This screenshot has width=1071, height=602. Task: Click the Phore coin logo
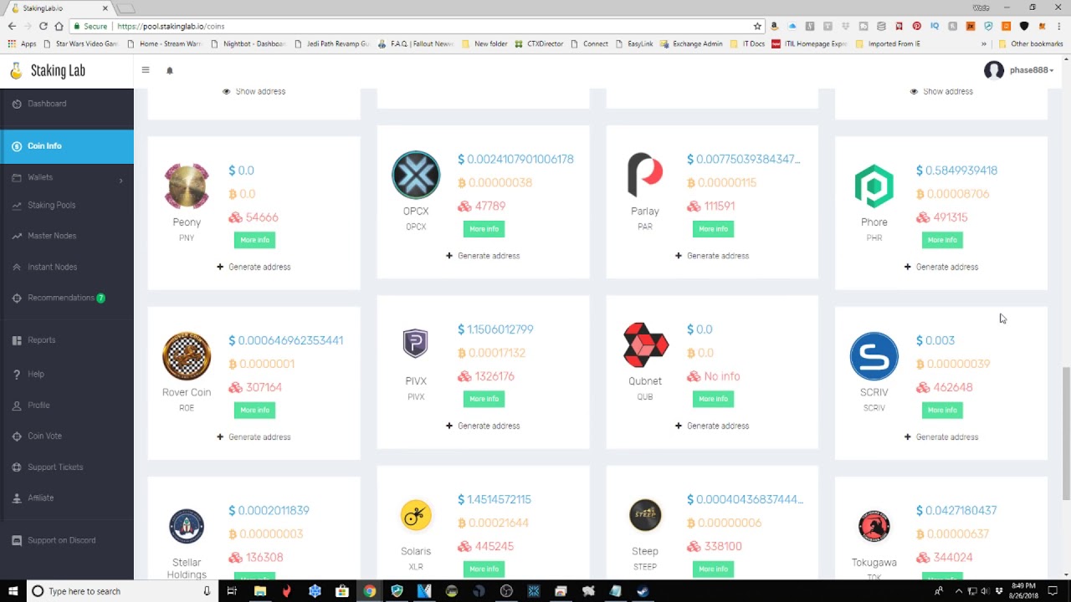click(x=874, y=186)
